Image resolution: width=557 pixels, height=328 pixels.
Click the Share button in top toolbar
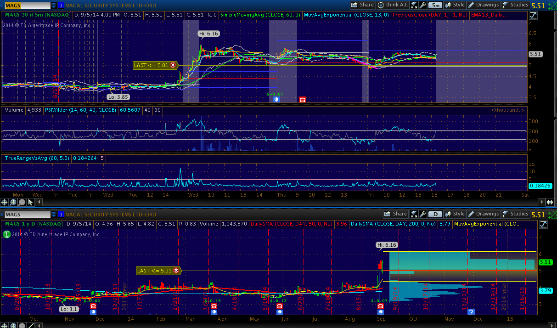[362, 5]
